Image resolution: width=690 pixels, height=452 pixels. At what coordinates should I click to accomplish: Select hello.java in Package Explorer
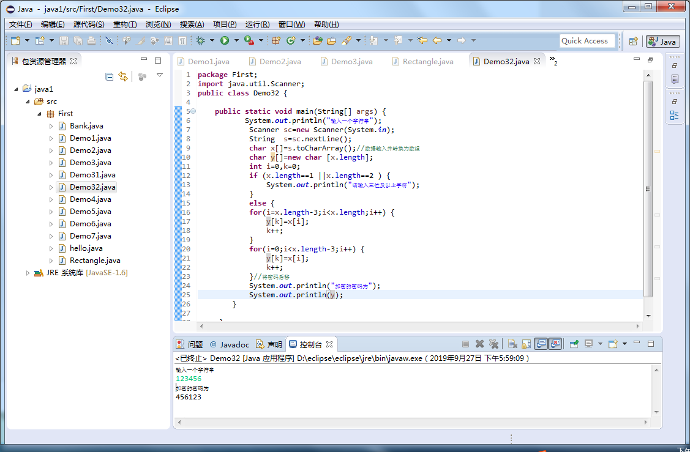click(86, 248)
